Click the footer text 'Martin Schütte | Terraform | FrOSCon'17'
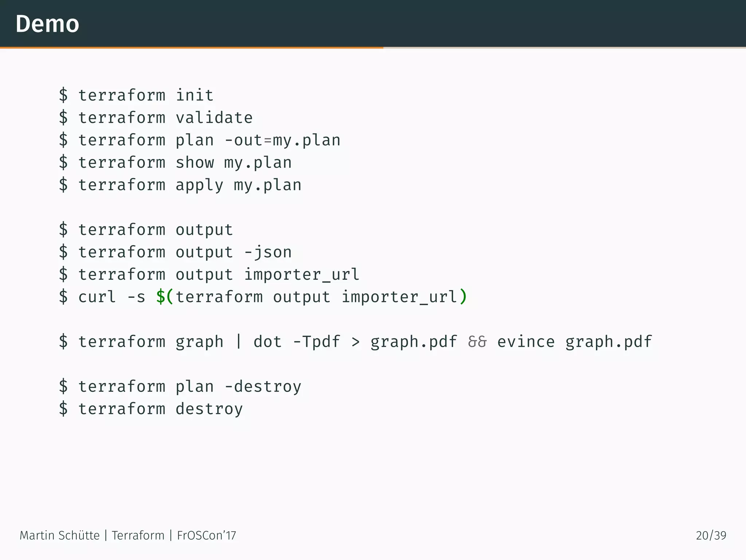The height and width of the screenshot is (560, 746). click(128, 535)
